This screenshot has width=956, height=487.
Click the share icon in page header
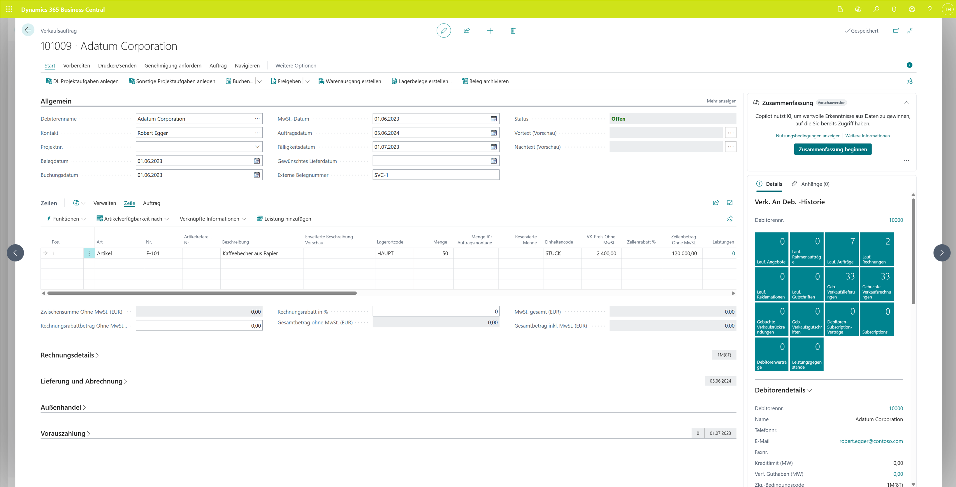point(467,30)
